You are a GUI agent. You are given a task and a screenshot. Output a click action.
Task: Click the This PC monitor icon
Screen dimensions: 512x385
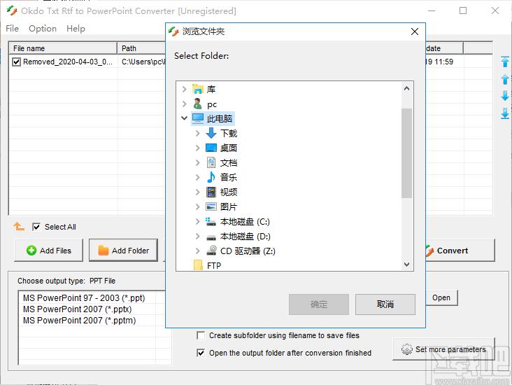point(198,118)
